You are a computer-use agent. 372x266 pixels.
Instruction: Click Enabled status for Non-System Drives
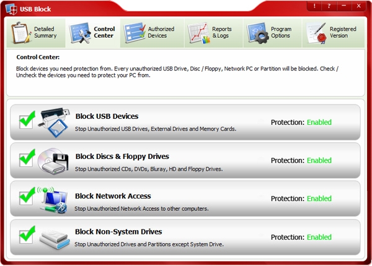319,237
